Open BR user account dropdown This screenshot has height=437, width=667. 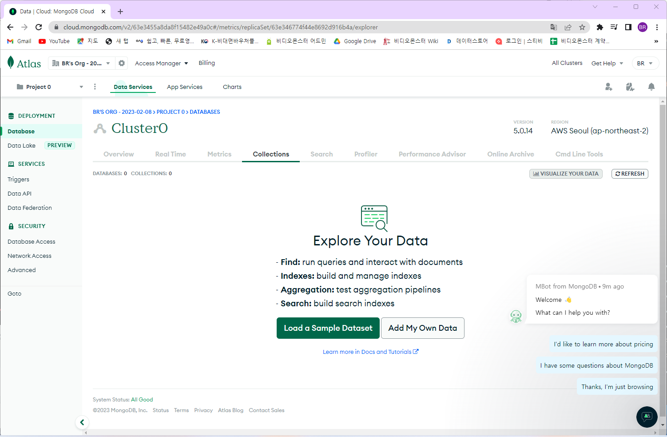pos(645,63)
